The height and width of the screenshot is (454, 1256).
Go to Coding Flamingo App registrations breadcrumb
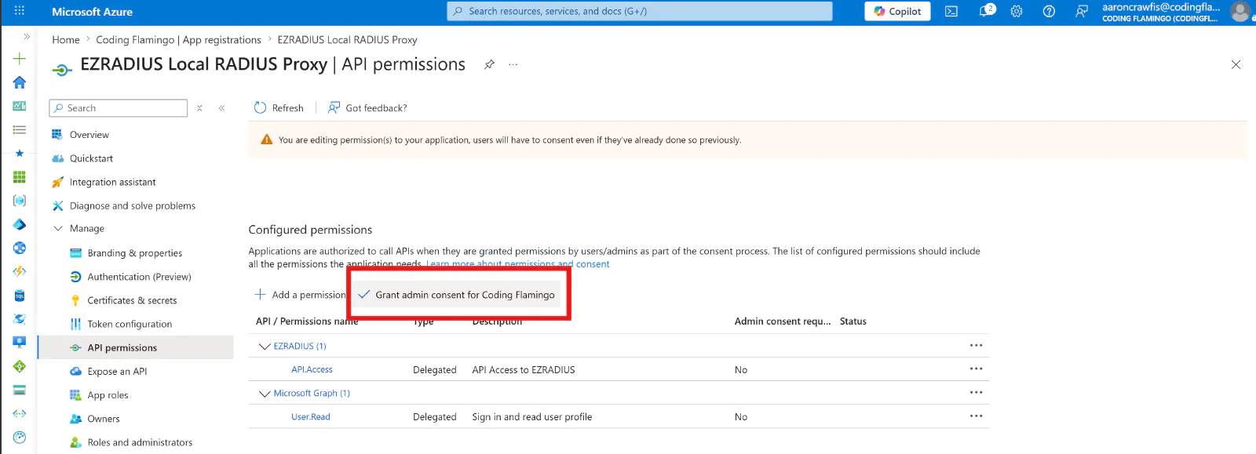click(x=178, y=40)
